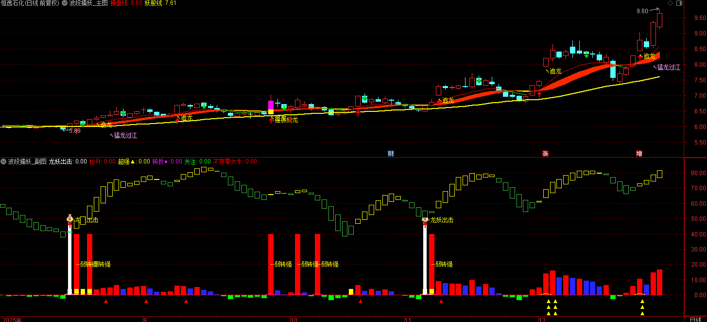Click the 妖股线 7.61 legend value

click(160, 3)
